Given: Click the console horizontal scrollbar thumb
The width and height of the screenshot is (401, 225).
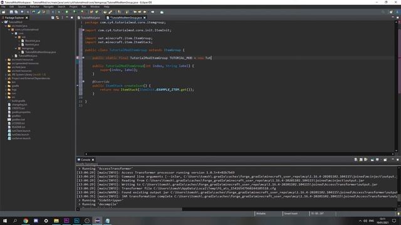Looking at the screenshot, I should (131, 209).
